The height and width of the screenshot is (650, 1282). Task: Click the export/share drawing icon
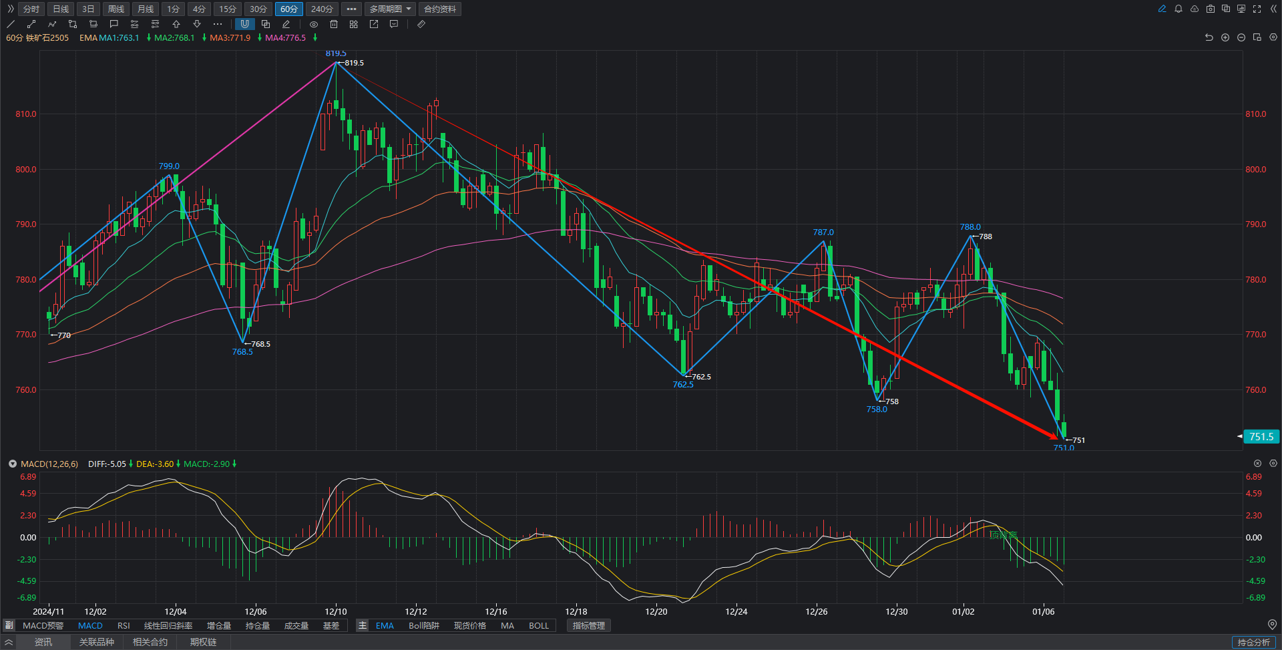point(374,24)
